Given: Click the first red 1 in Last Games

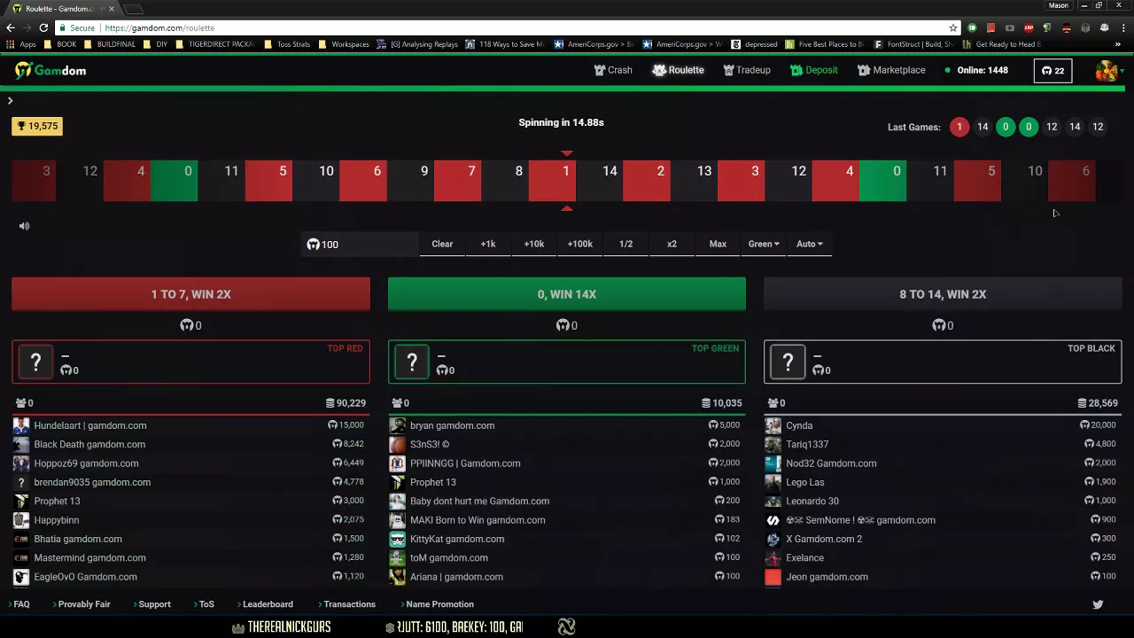Looking at the screenshot, I should click(959, 127).
